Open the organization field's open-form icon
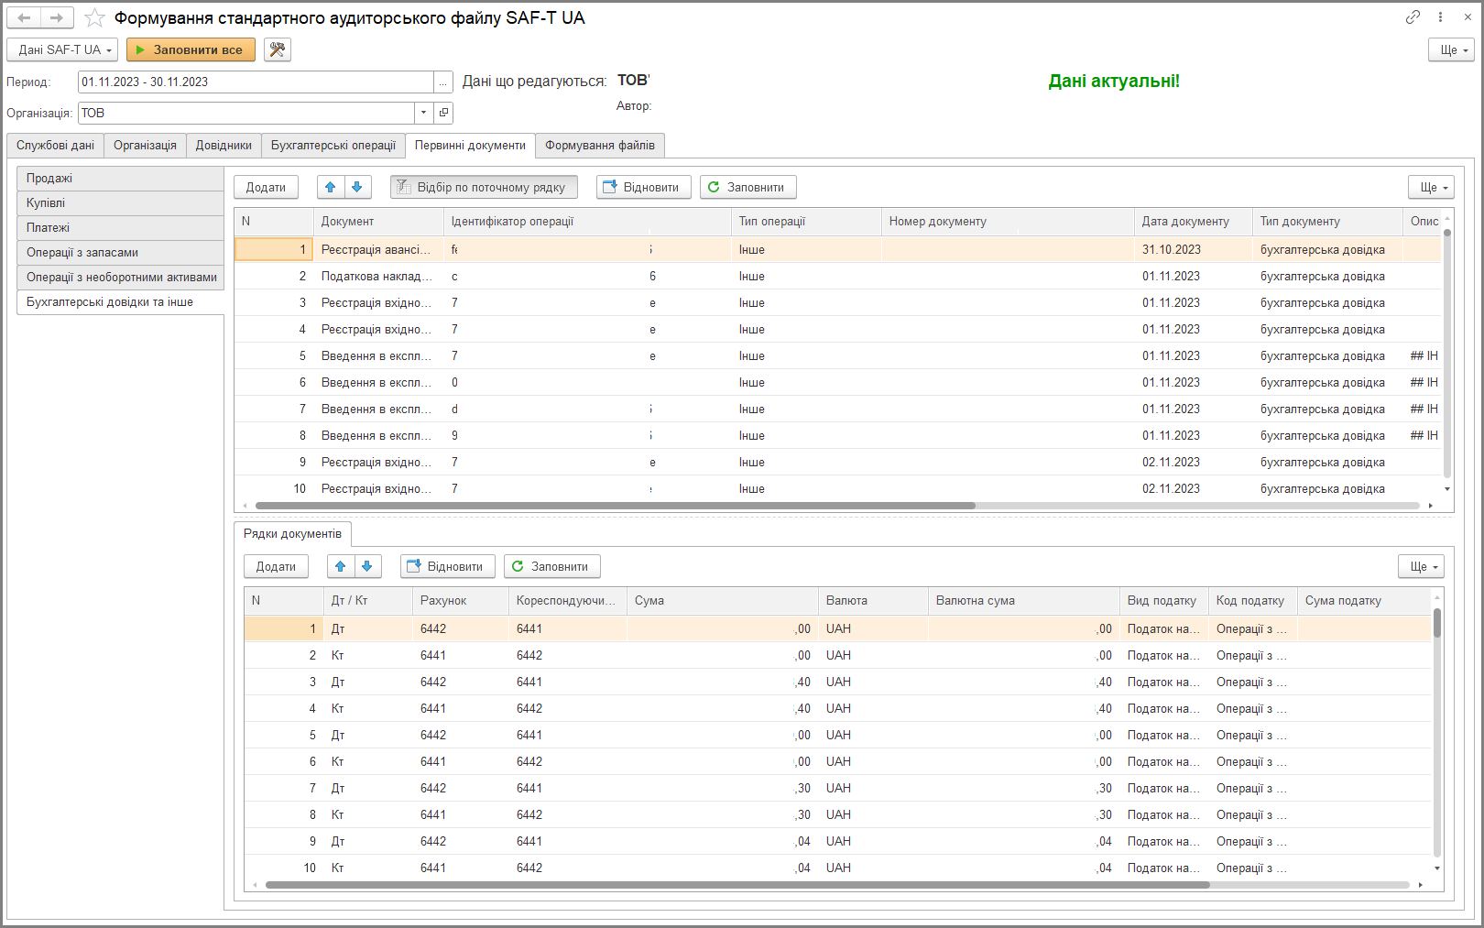Viewport: 1484px width, 928px height. [x=443, y=113]
